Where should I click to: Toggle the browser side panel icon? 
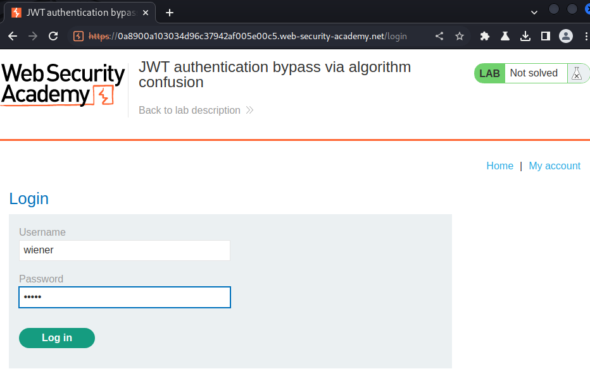[x=546, y=36]
